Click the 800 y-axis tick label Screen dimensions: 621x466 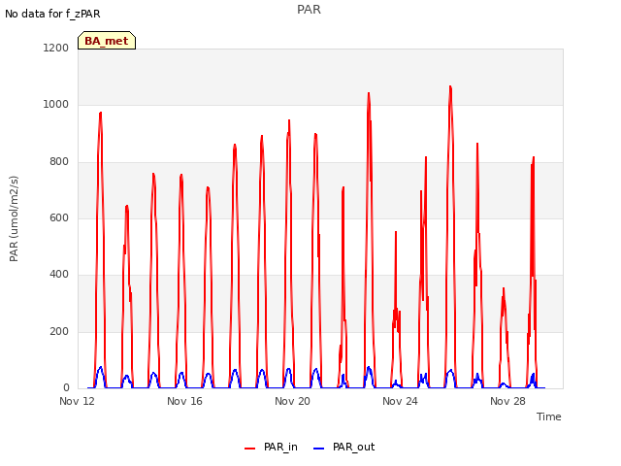click(x=59, y=161)
